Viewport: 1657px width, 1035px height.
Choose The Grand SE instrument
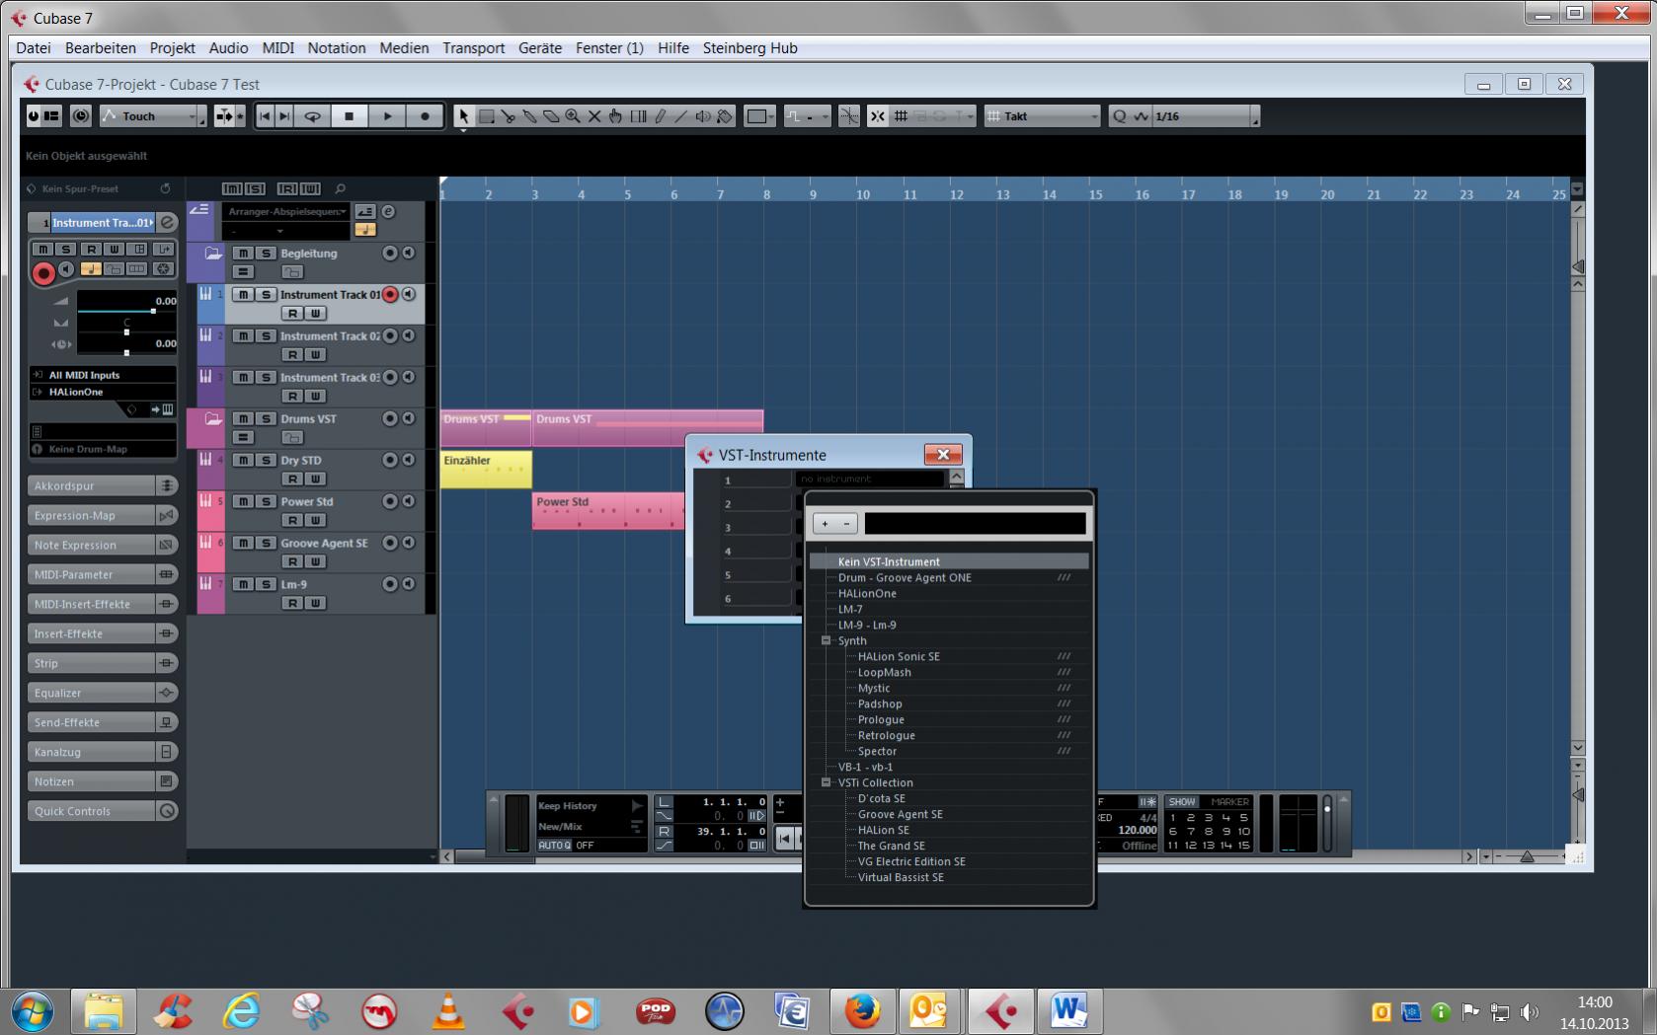click(891, 846)
